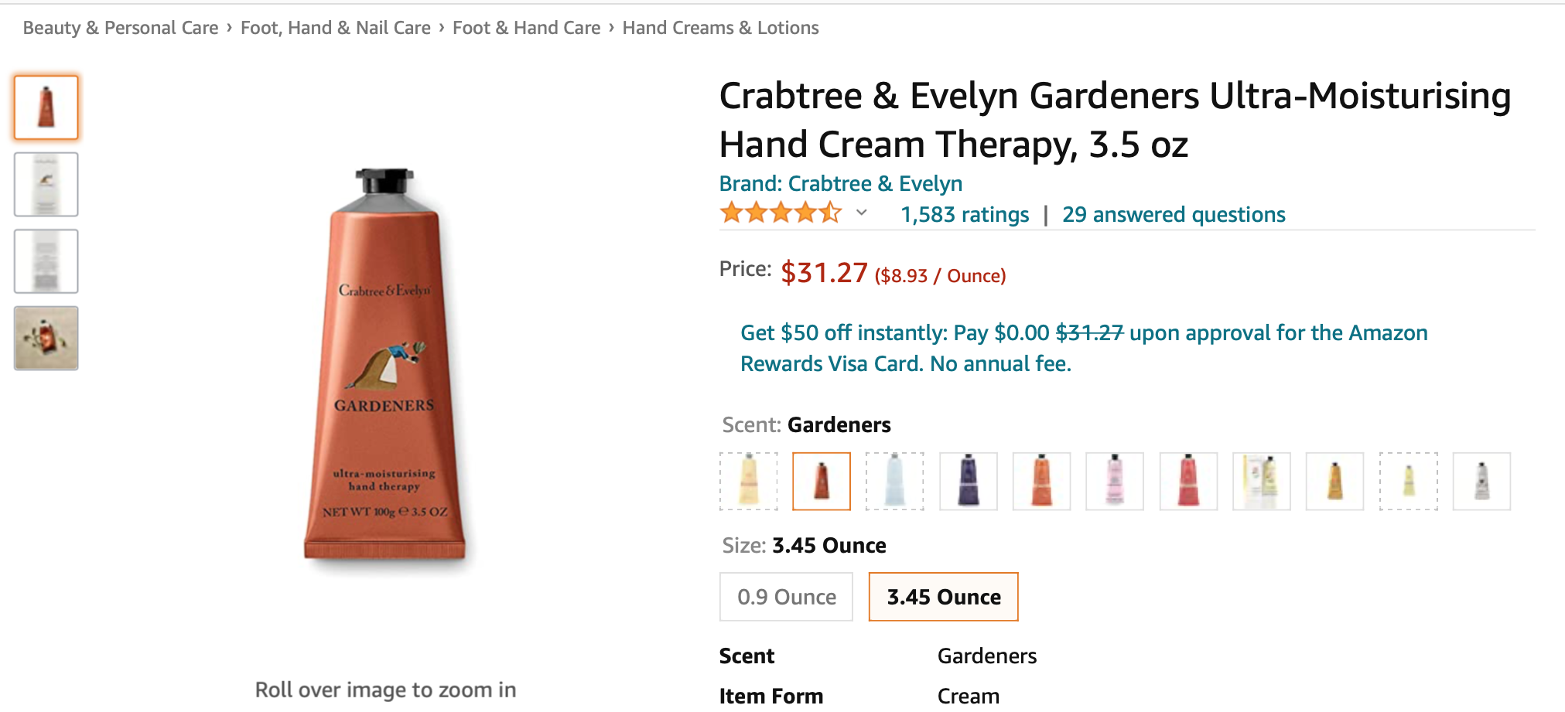
Task: Show the lifestyle photo thumbnail with leaves
Action: pyautogui.click(x=46, y=338)
